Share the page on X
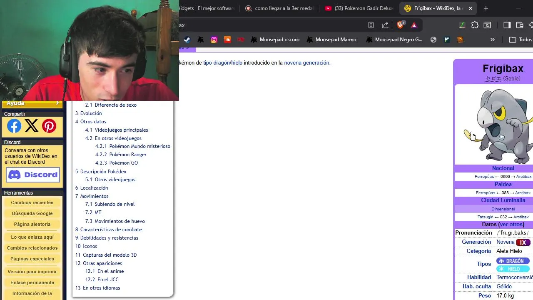 click(x=32, y=126)
